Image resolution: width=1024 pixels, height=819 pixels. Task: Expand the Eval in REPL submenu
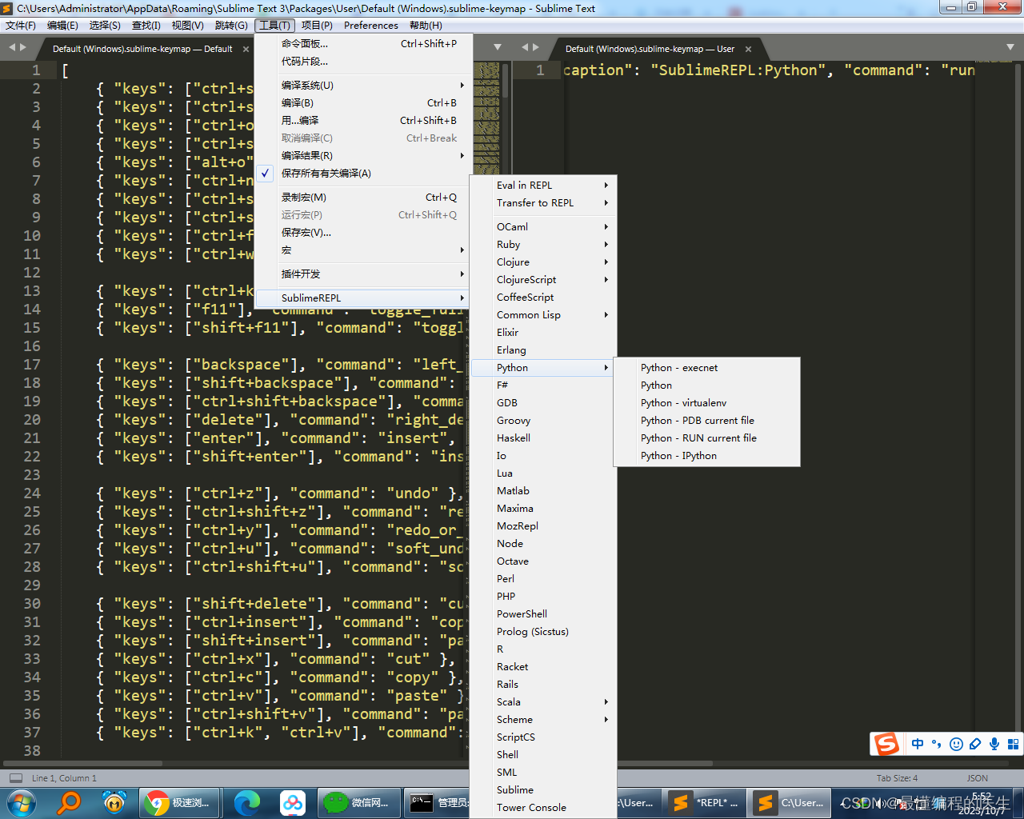click(x=525, y=185)
